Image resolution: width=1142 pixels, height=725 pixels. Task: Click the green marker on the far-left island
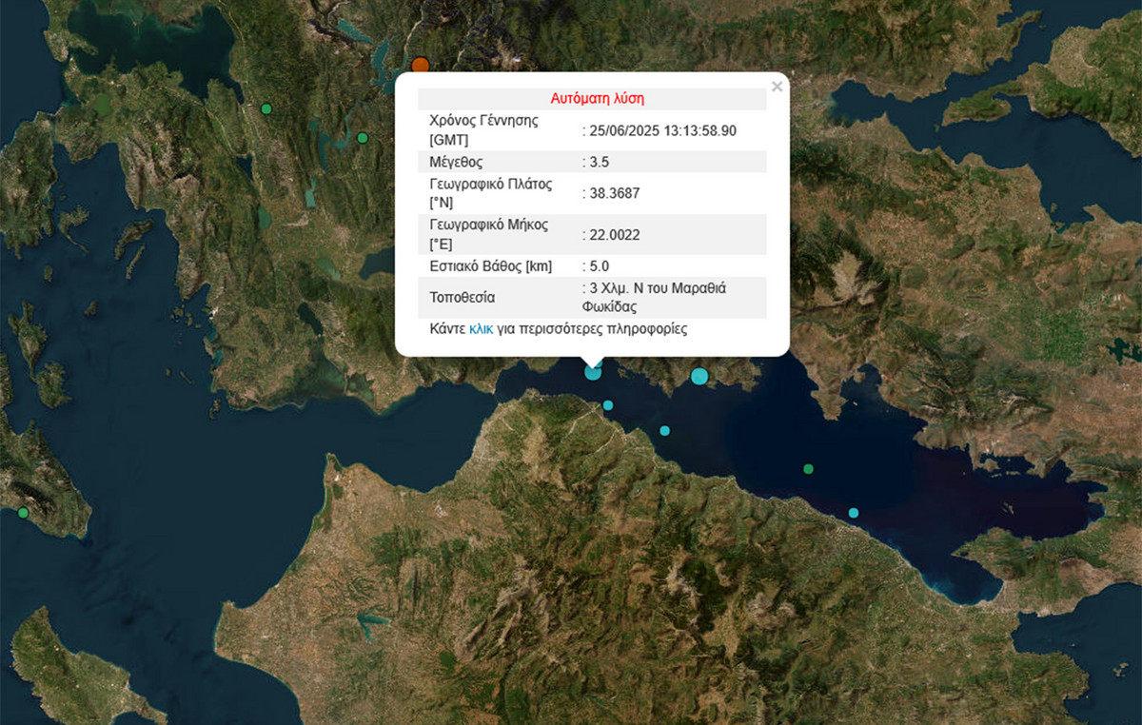23,513
